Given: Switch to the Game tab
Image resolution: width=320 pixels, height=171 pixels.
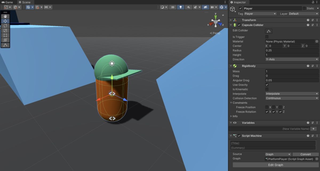Looking at the screenshot, I should 7,2.
